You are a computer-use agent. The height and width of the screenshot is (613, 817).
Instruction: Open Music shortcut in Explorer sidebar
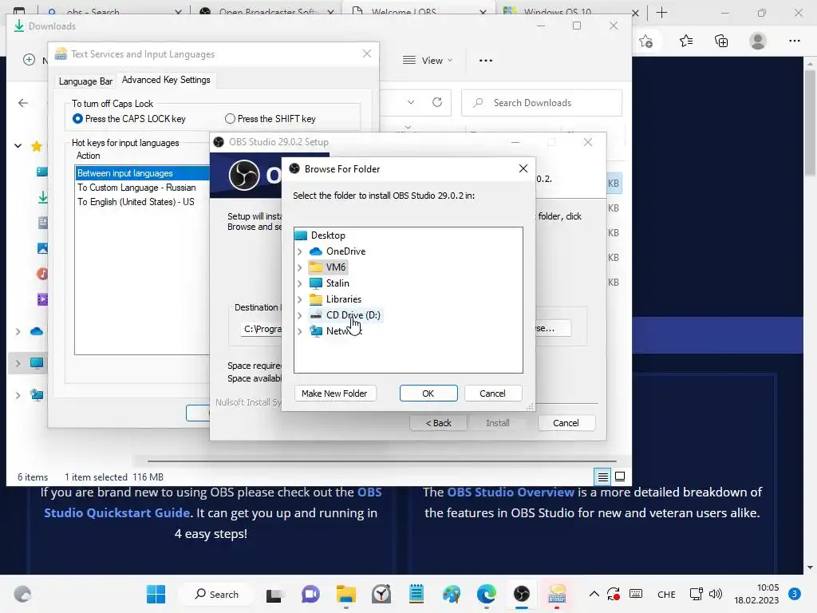click(x=42, y=274)
